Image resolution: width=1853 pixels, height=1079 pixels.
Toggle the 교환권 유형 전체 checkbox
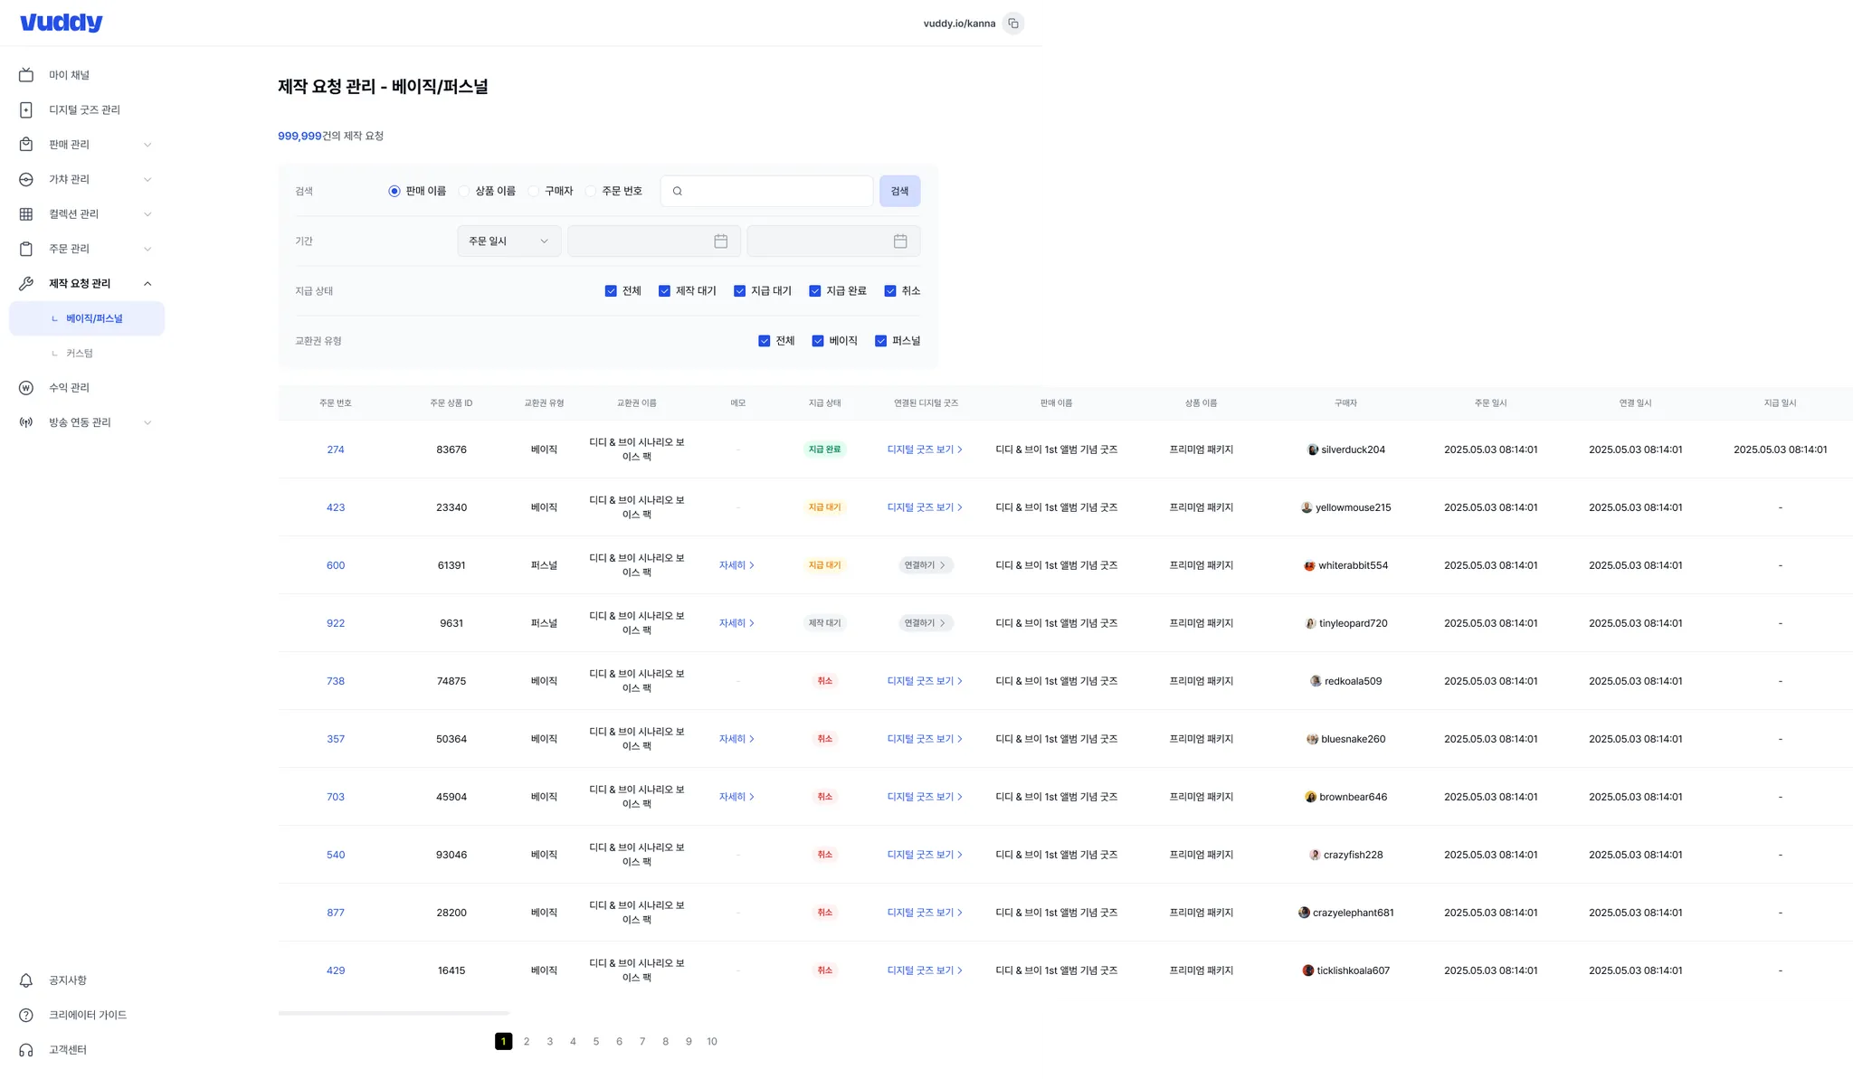pos(765,341)
